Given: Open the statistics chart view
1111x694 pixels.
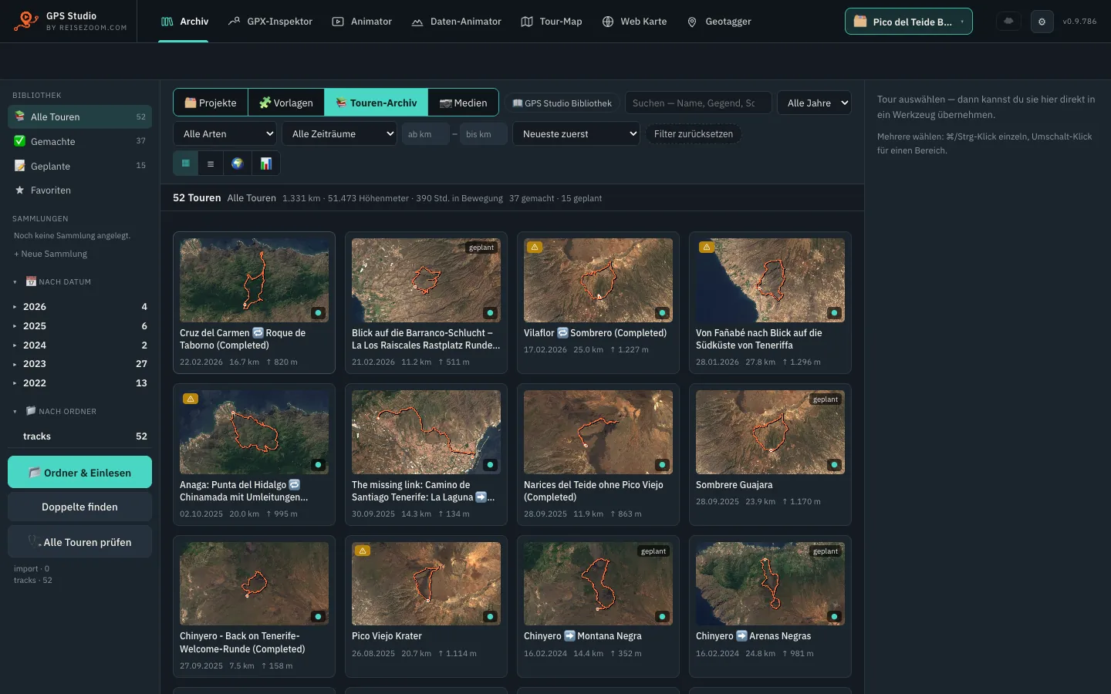Looking at the screenshot, I should point(266,163).
